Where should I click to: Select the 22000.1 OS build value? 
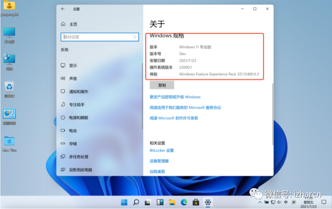click(186, 67)
